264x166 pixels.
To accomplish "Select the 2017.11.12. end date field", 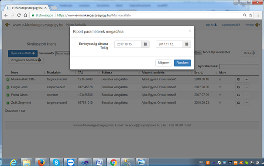I will click(169, 44).
